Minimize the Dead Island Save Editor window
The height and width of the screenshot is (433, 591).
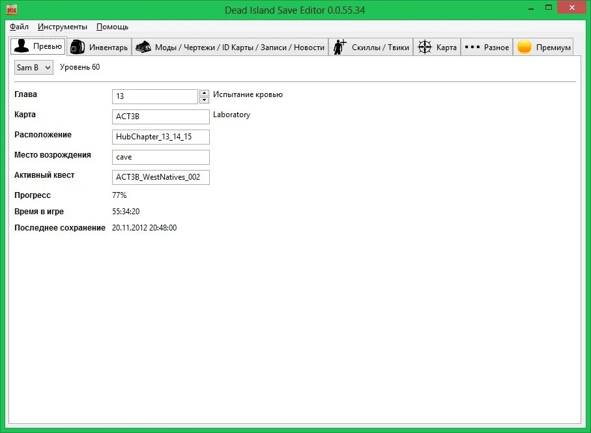coord(531,8)
